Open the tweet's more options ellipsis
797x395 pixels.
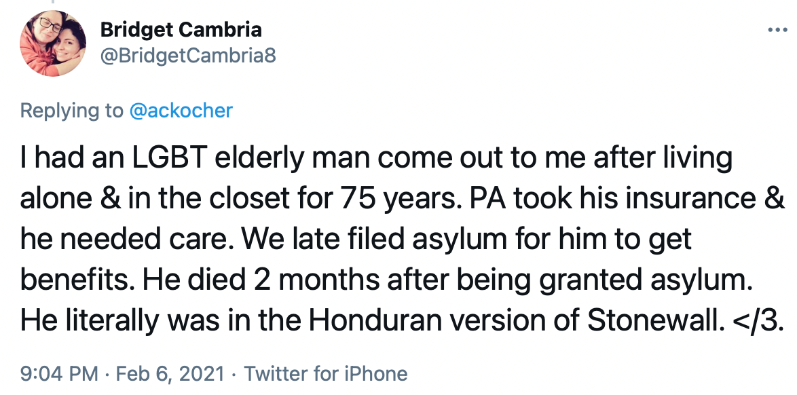[777, 30]
